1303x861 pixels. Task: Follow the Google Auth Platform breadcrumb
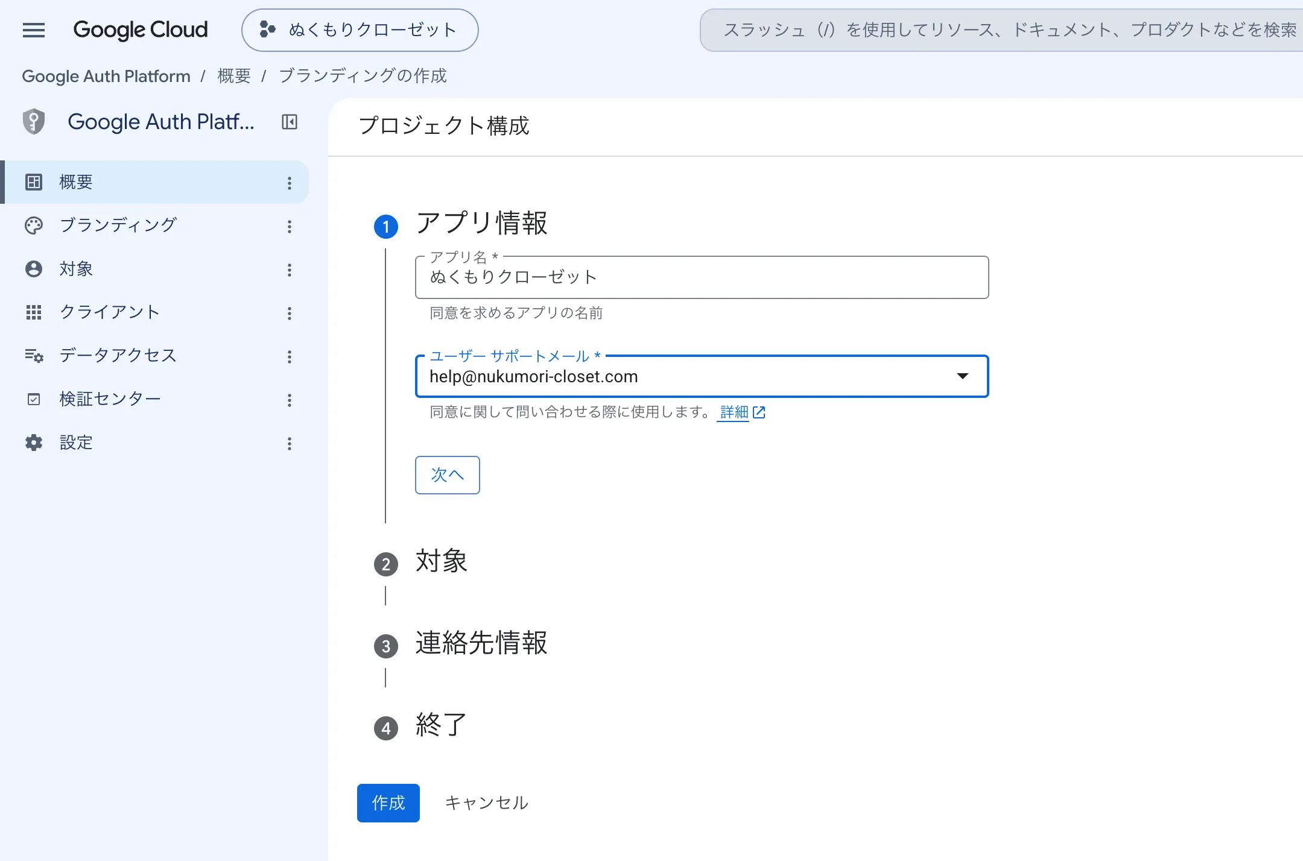point(106,76)
